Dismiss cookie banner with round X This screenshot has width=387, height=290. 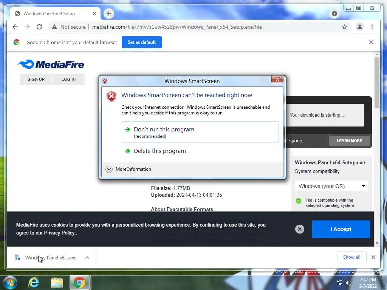(x=299, y=229)
